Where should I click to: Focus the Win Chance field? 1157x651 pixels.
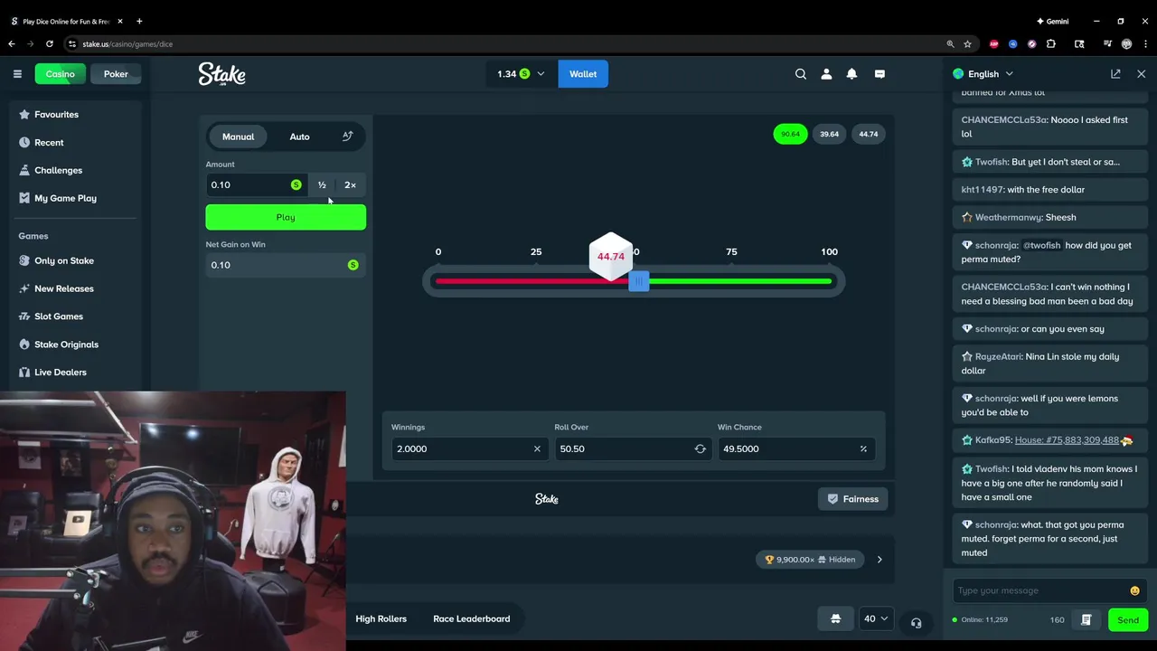[x=795, y=448]
